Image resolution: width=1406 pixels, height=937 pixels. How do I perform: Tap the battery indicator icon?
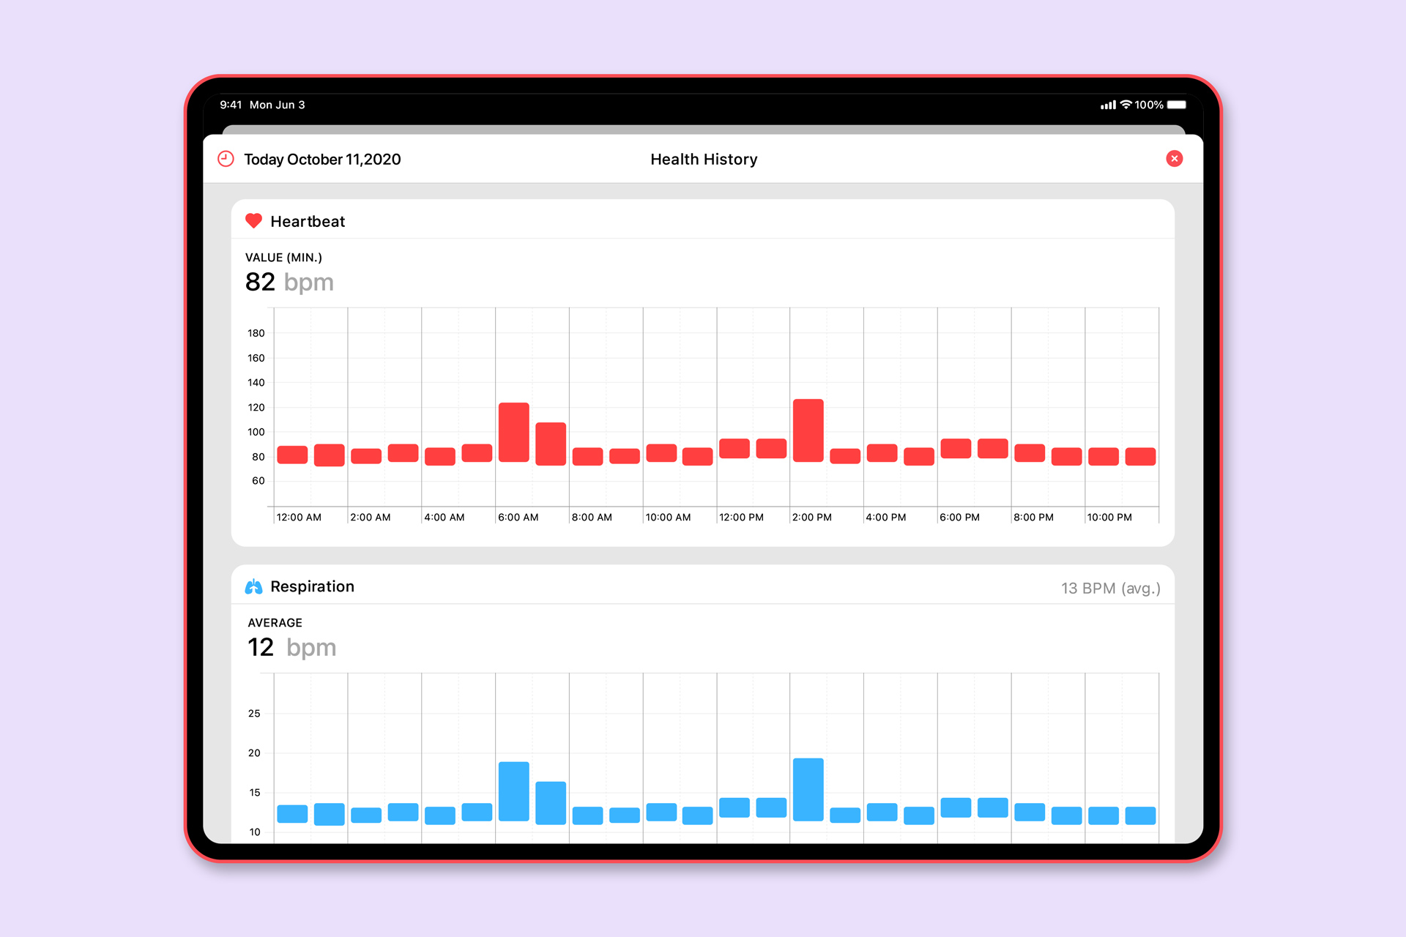[x=1177, y=105]
